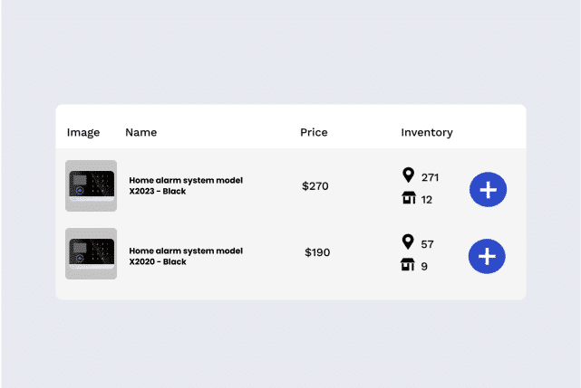Click the blue plus button for X2020 model
581x388 pixels.
487,256
